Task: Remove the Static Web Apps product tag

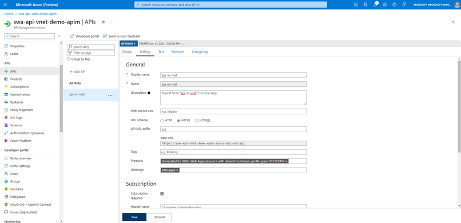Action: coord(287,161)
